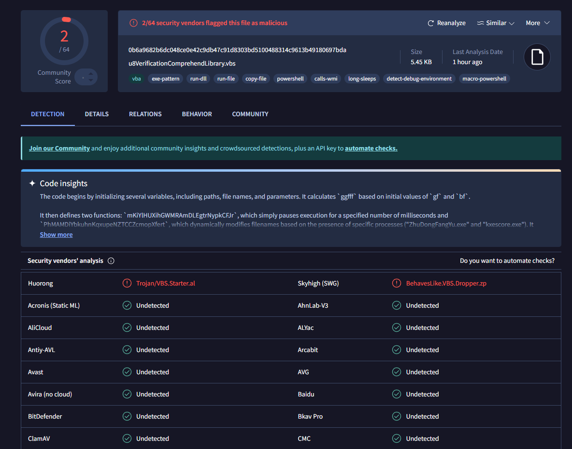572x449 pixels.
Task: Click the powershell tag
Action: pyautogui.click(x=290, y=79)
